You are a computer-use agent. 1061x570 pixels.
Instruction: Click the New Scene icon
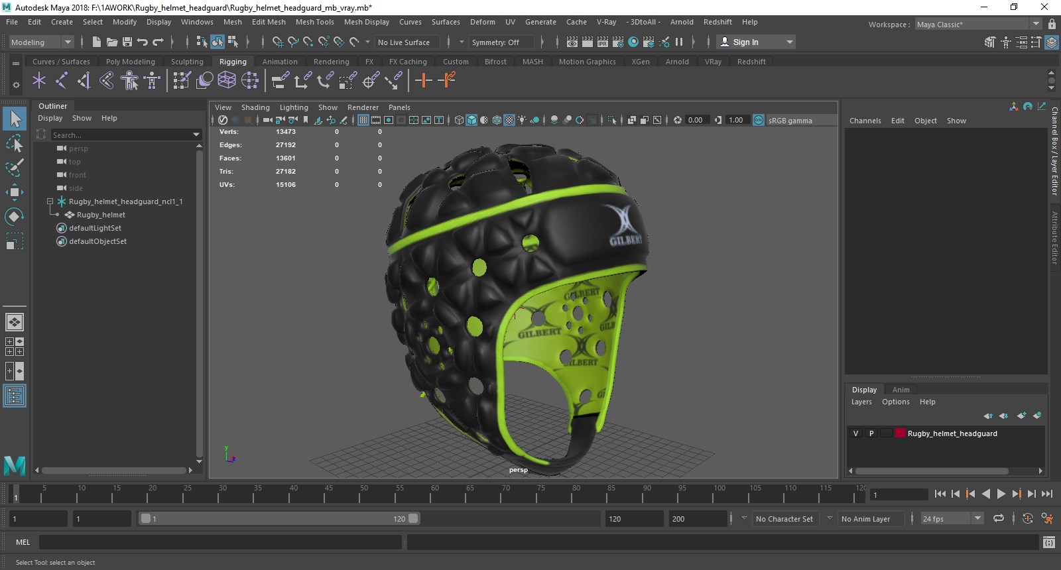click(97, 42)
